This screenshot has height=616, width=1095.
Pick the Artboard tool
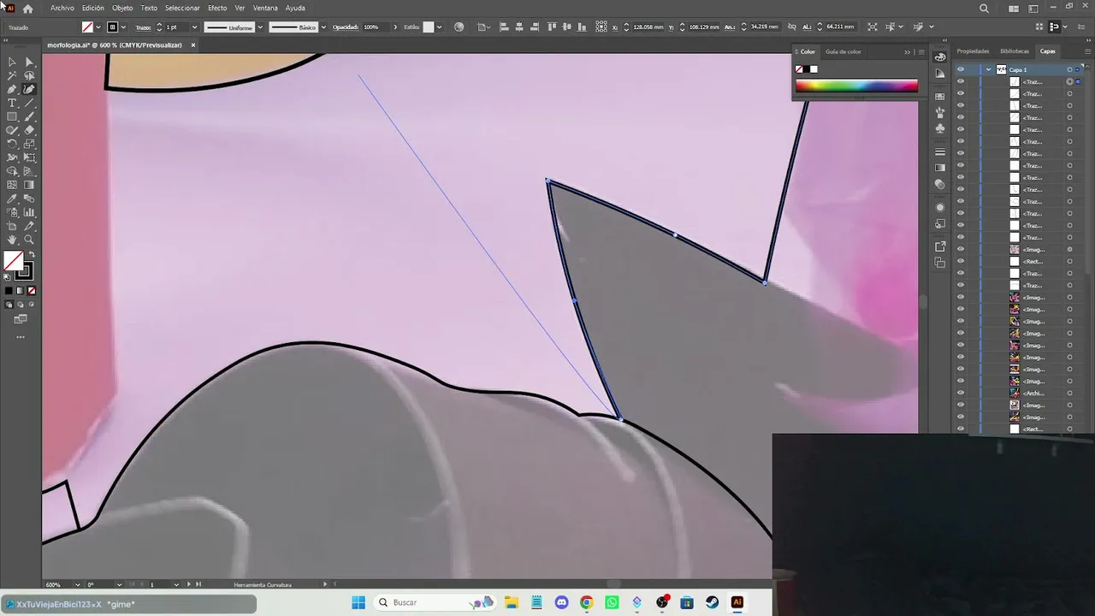[12, 226]
